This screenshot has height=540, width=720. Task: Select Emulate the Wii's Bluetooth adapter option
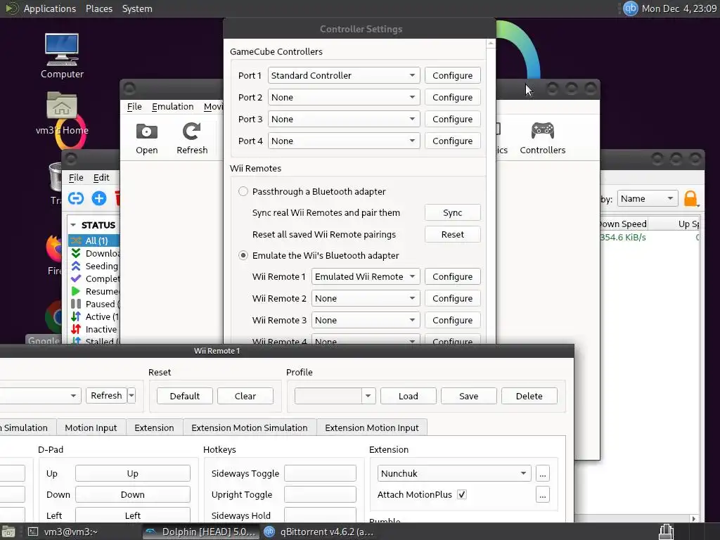click(243, 255)
